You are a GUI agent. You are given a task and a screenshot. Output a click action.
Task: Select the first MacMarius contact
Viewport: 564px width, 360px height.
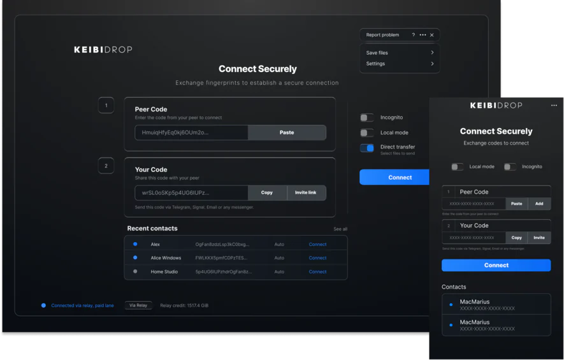[496, 305]
